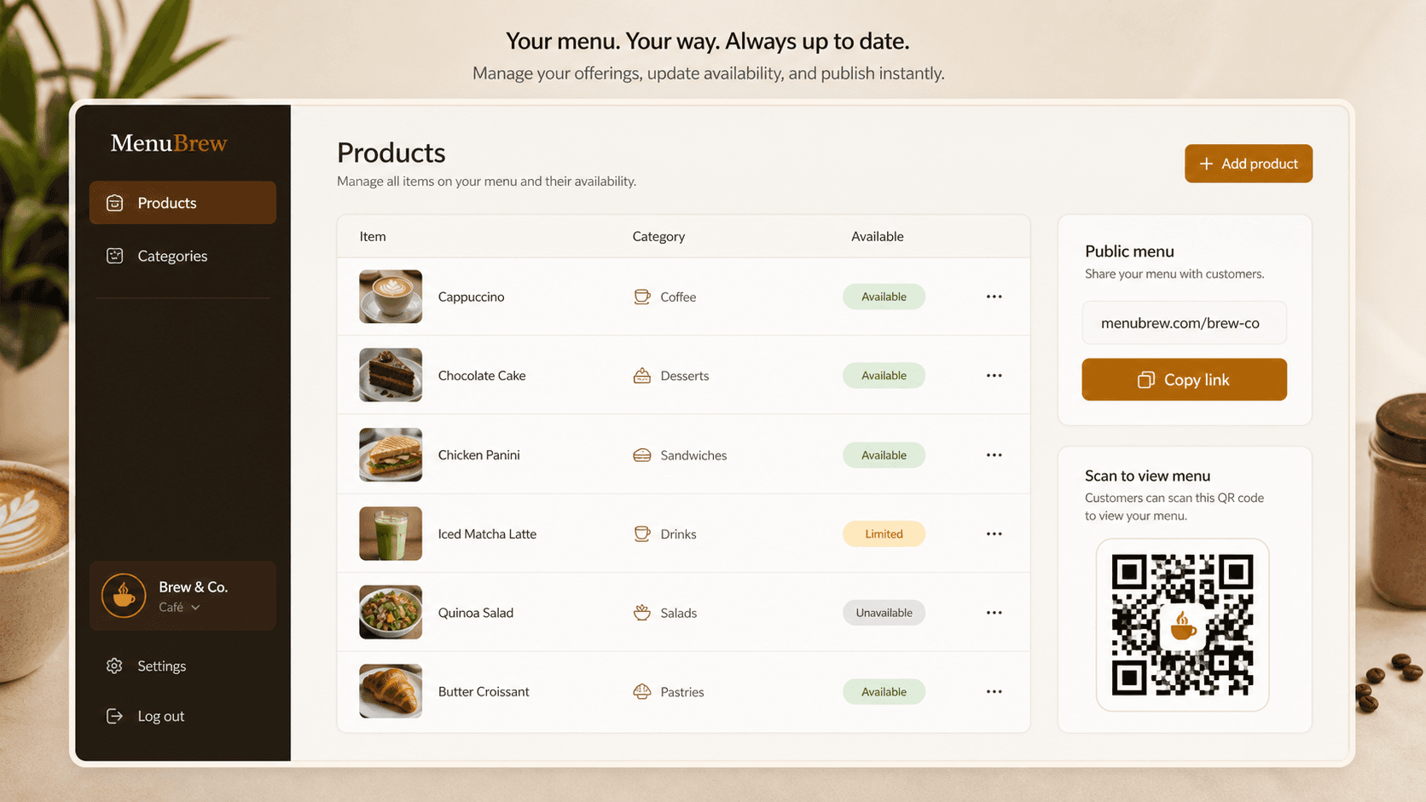Click the Iced Matcha Latte thumbnail
This screenshot has width=1426, height=802.
tap(391, 534)
